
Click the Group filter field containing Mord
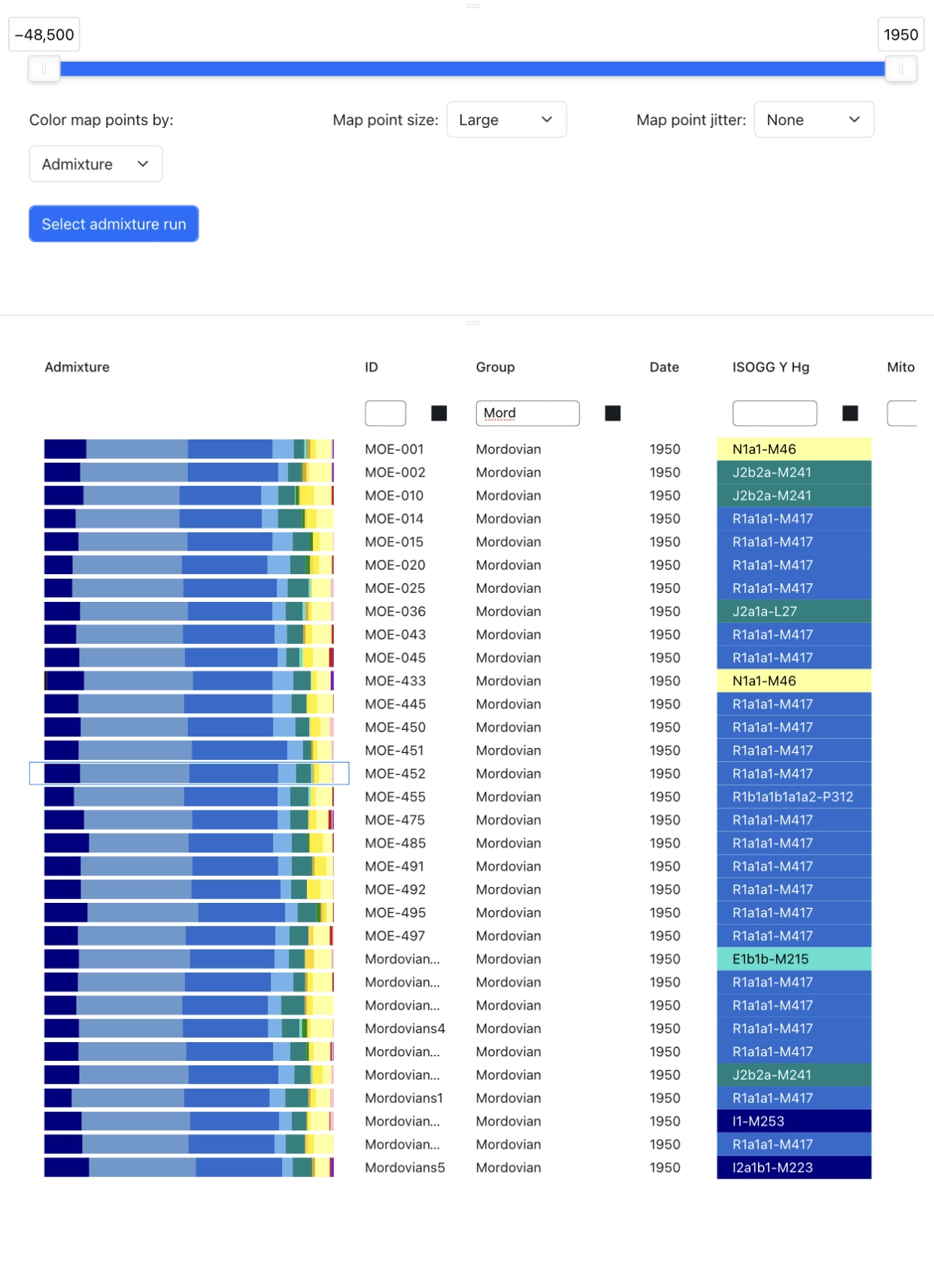(x=527, y=413)
